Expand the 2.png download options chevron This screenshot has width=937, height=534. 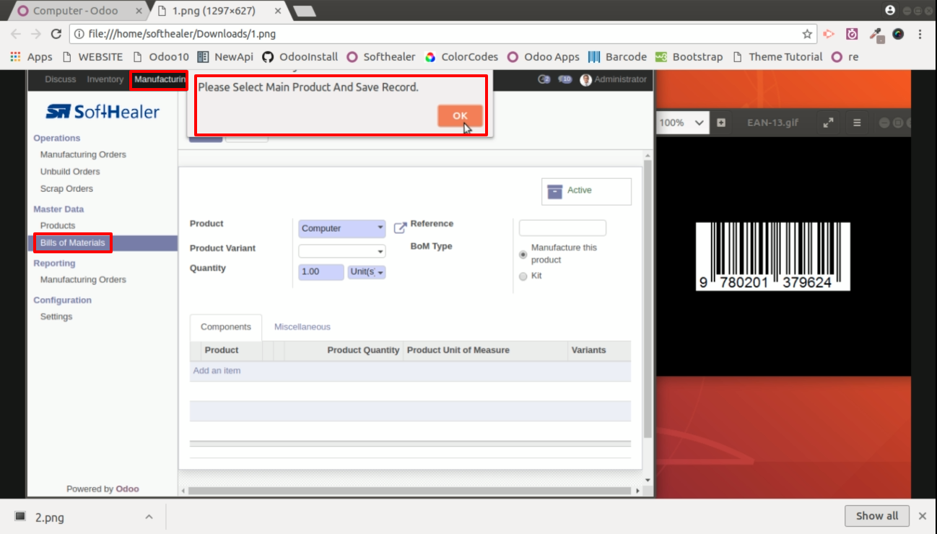[x=149, y=517]
